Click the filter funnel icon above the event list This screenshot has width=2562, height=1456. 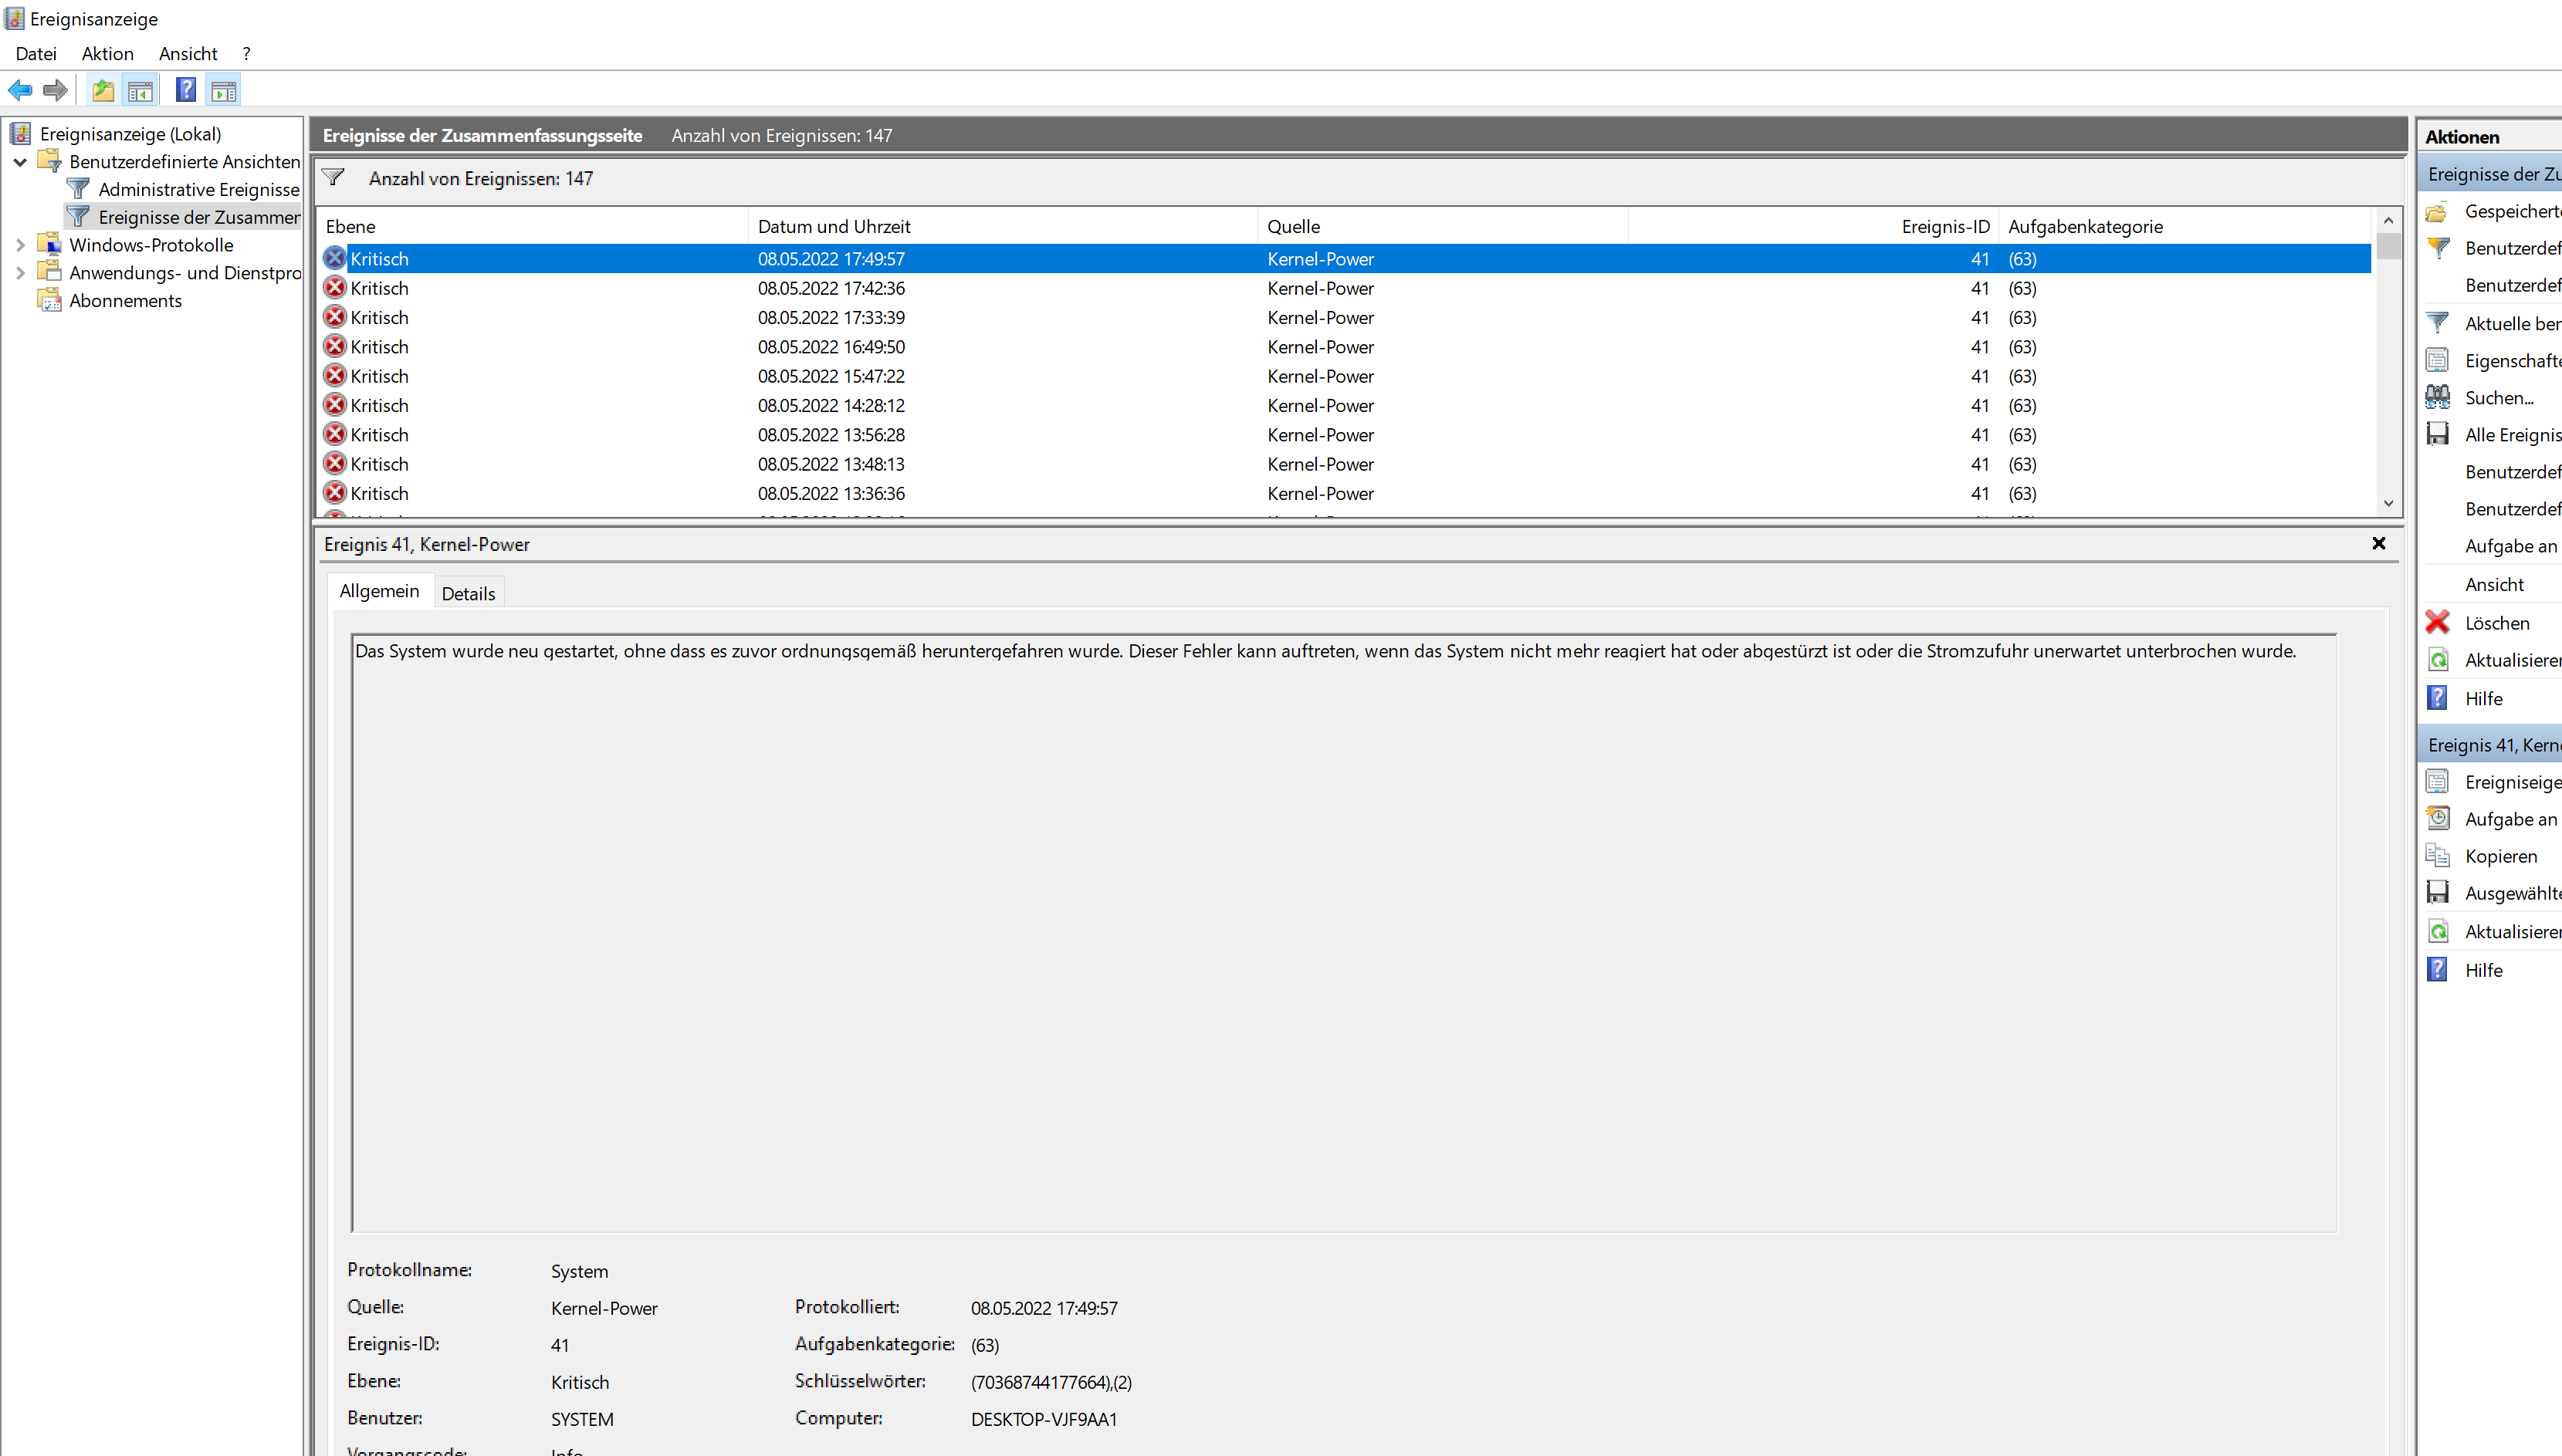coord(333,178)
